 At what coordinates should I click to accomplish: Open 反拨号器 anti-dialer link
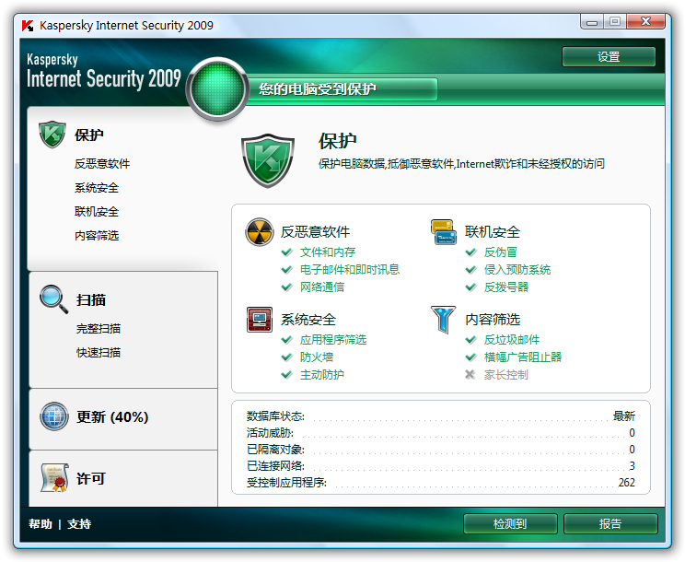(x=506, y=287)
